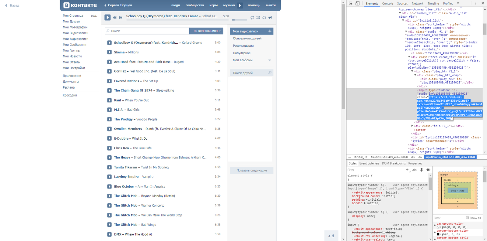Screen dimensions: 487x241
Task: Open 'Мои Сообщения' in sidebar
Action: pyautogui.click(x=74, y=45)
